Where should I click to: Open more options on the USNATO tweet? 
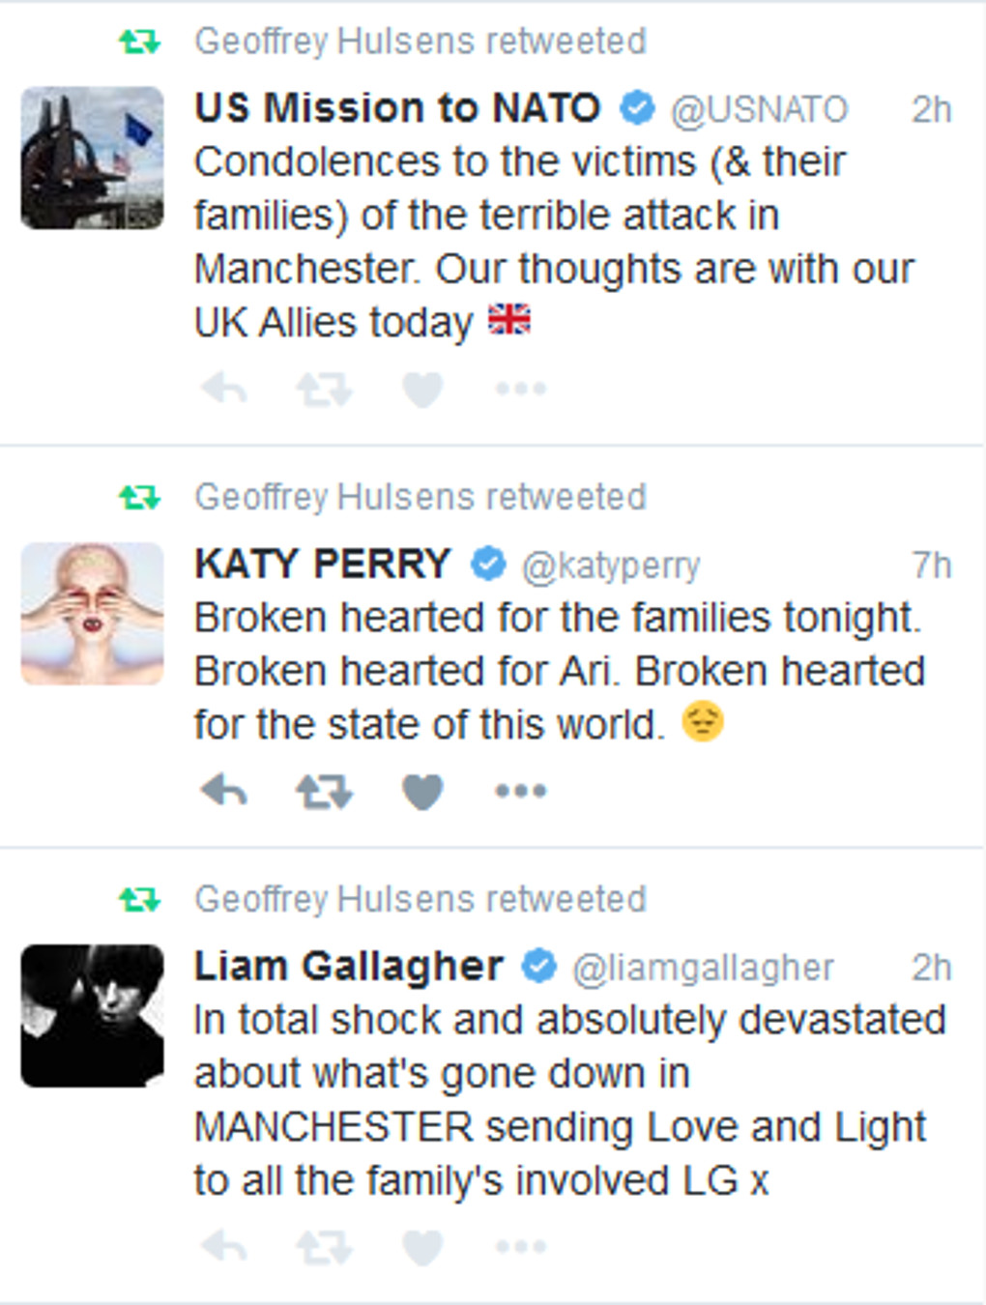(521, 390)
